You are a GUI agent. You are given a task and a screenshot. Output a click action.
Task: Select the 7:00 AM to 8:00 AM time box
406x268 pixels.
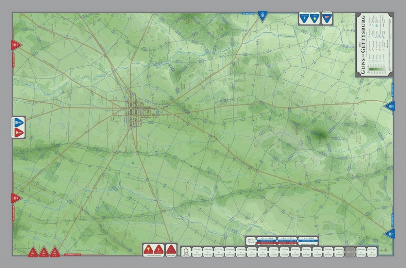pyautogui.click(x=197, y=252)
